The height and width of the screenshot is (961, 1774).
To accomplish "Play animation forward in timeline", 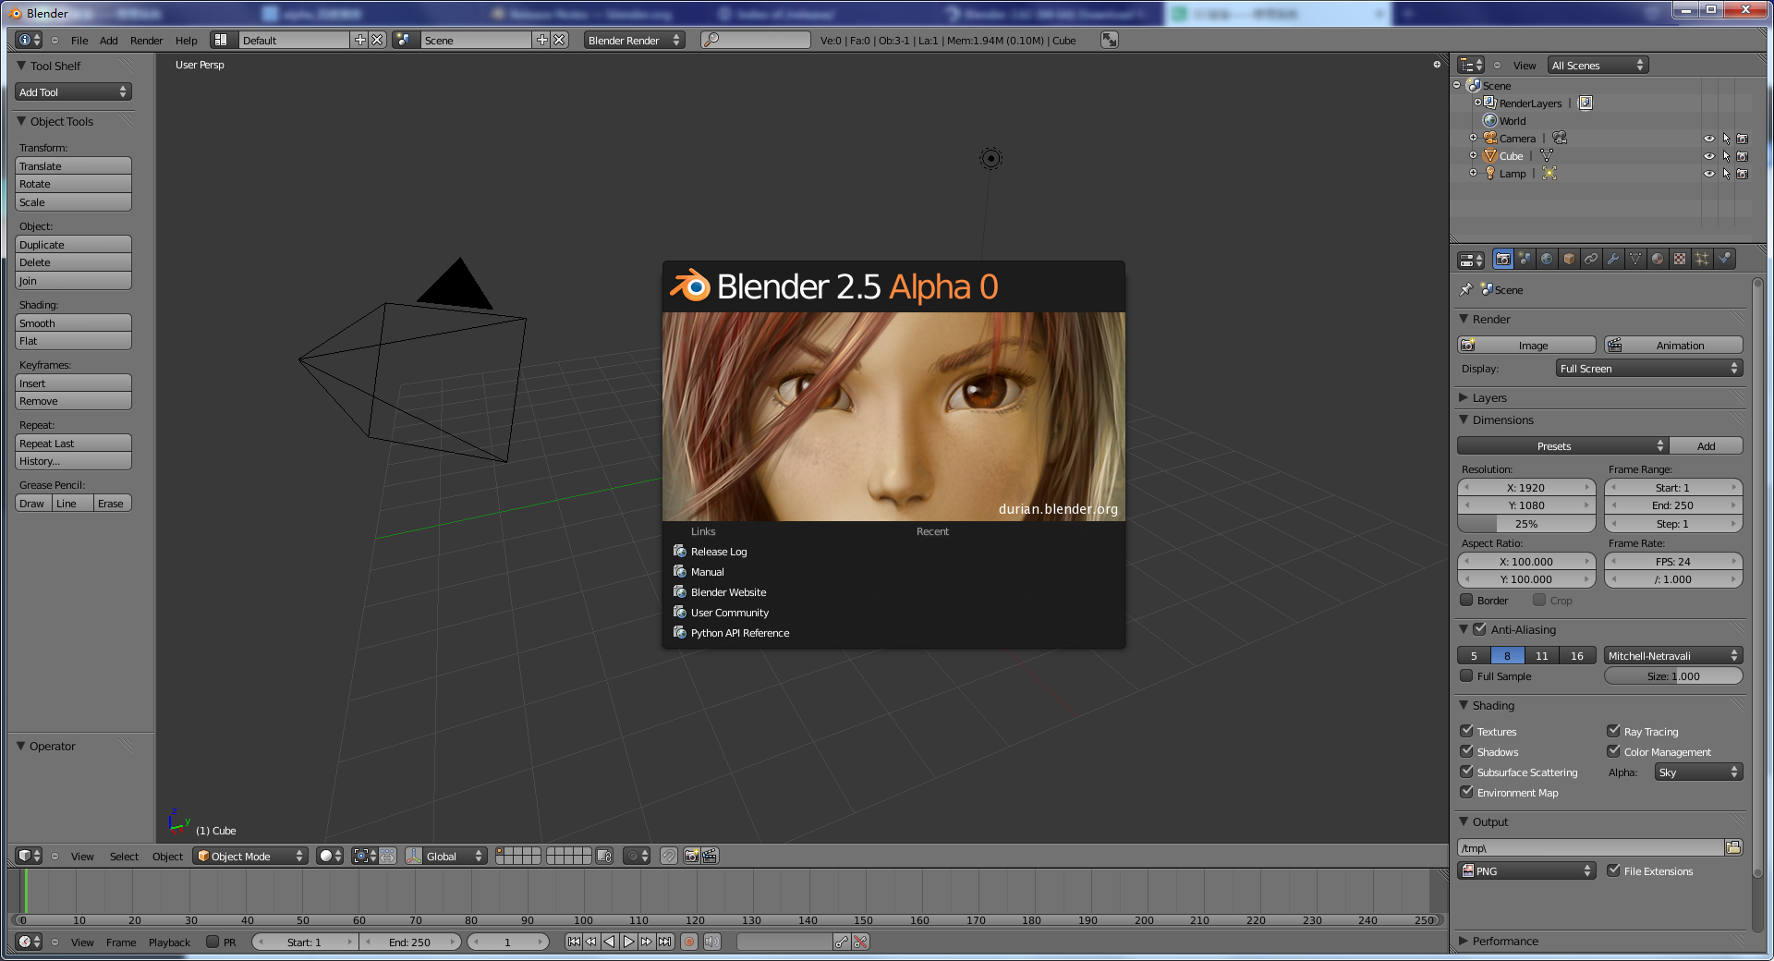I will coord(628,942).
